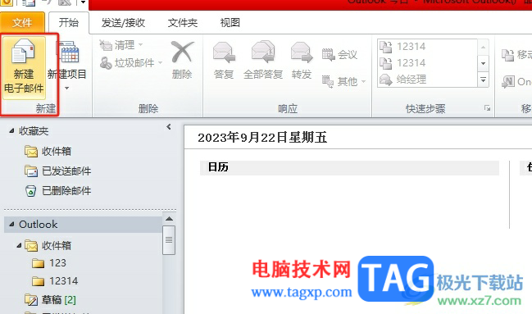This screenshot has width=532, height=314.
Task: Click the 2023年9月22日星期五 date heading
Action: click(262, 138)
